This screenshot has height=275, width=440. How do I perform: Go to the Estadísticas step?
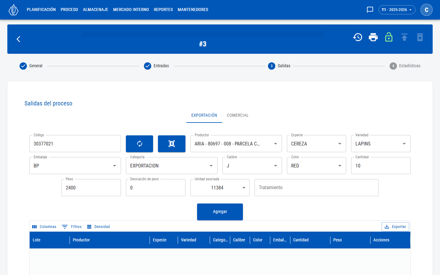[405, 66]
